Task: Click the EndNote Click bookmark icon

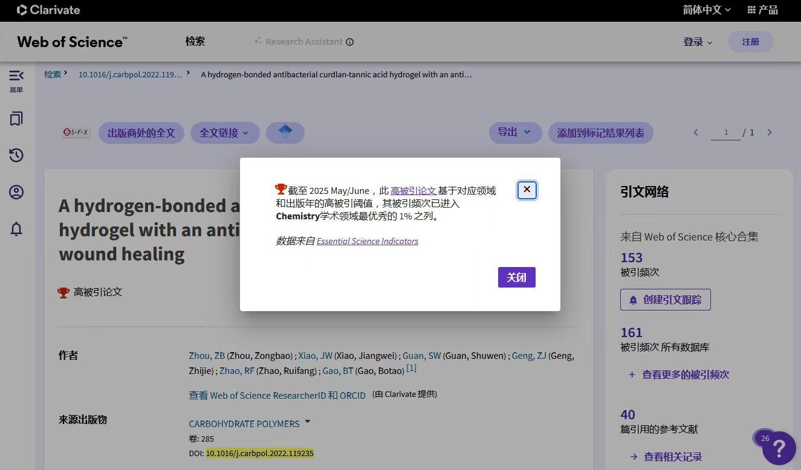Action: pos(285,132)
